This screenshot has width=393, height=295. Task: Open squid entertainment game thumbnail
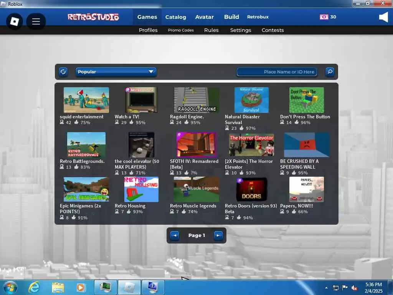(86, 100)
